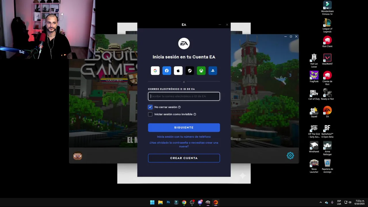
Task: Open Ready or Not desktop icon
Action: coord(327,94)
